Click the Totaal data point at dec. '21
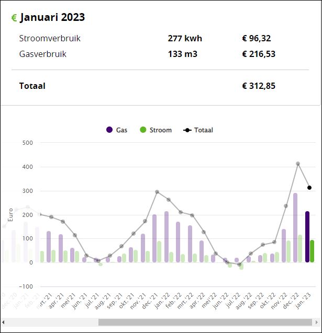 [157, 192]
